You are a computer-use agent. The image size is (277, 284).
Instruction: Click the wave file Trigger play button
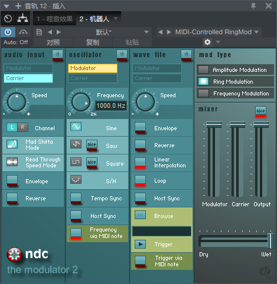[140, 244]
